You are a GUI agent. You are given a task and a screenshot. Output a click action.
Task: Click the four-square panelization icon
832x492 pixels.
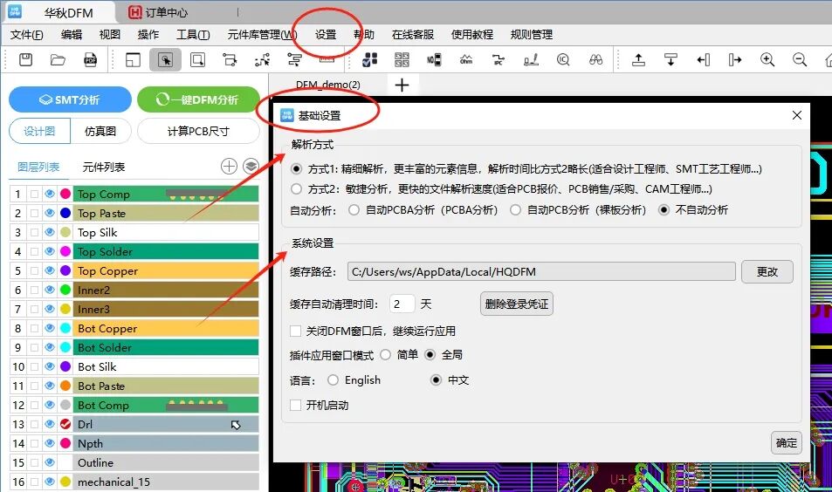[402, 60]
